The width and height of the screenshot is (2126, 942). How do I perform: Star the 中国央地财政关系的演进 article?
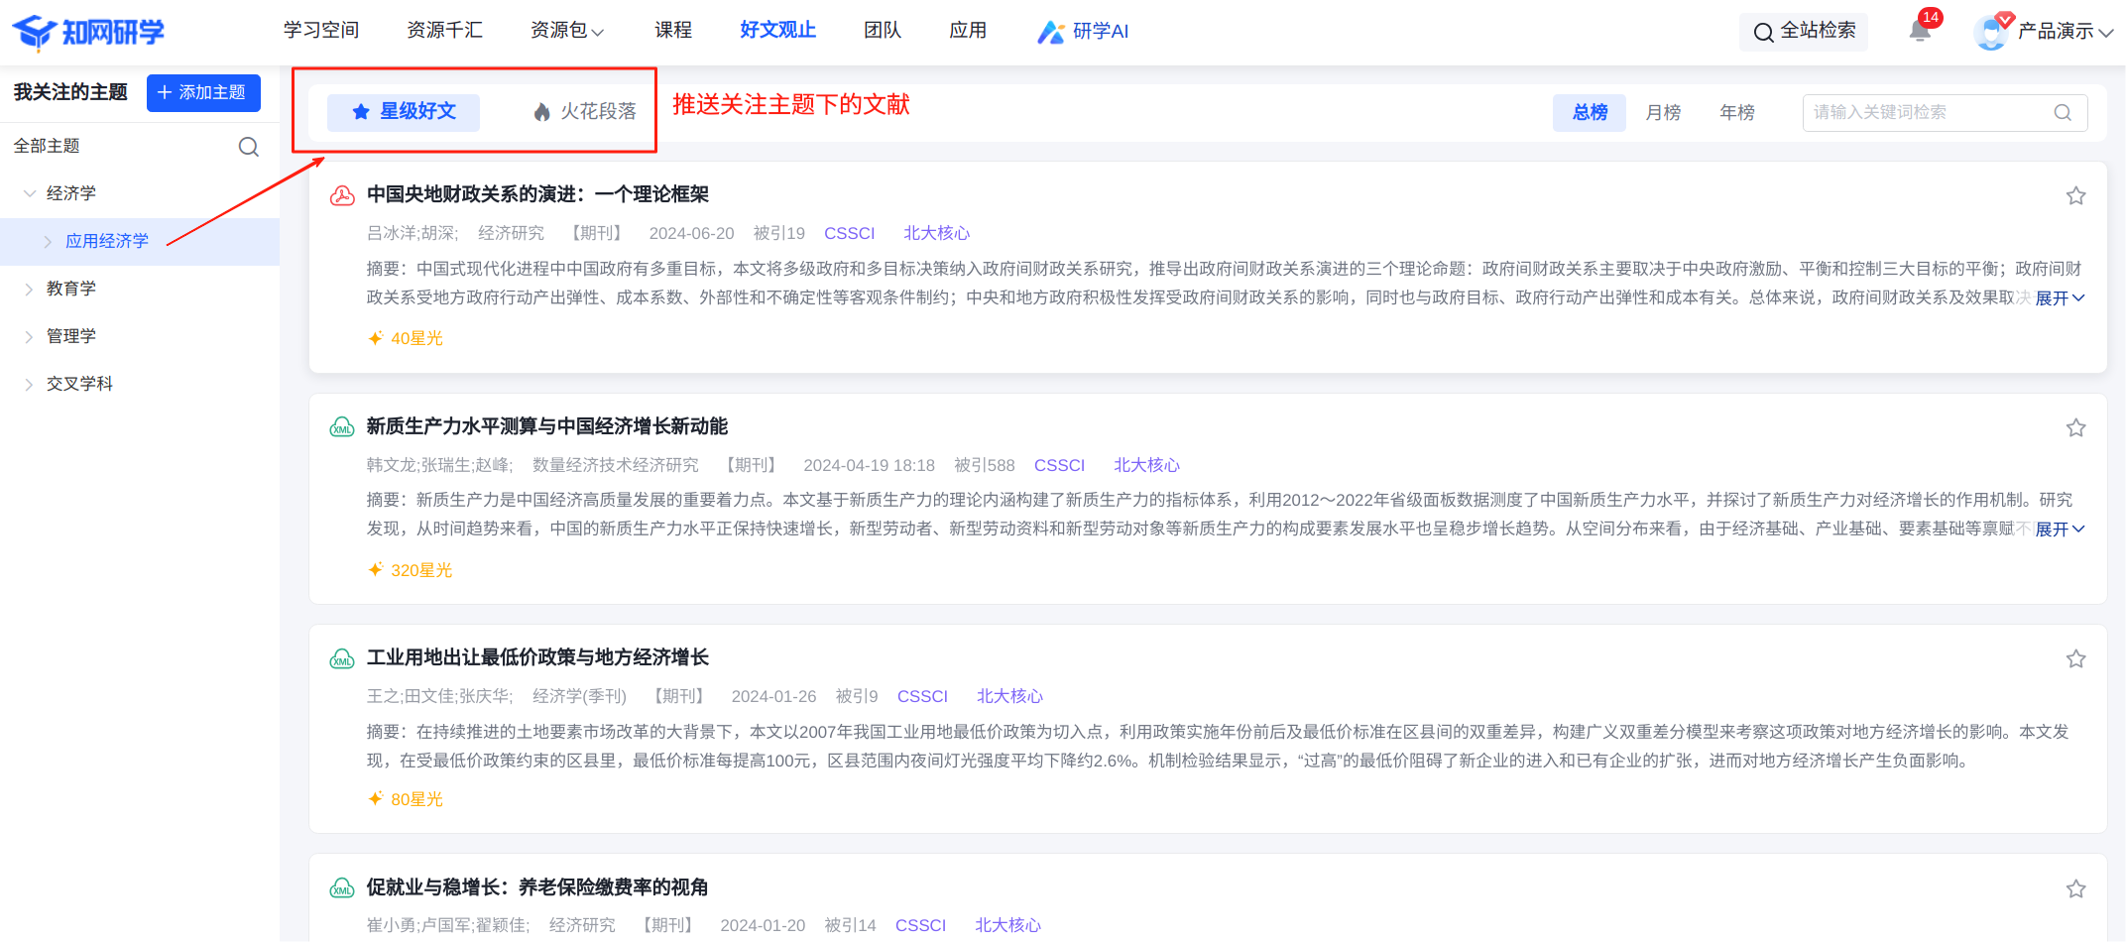coord(2075,196)
